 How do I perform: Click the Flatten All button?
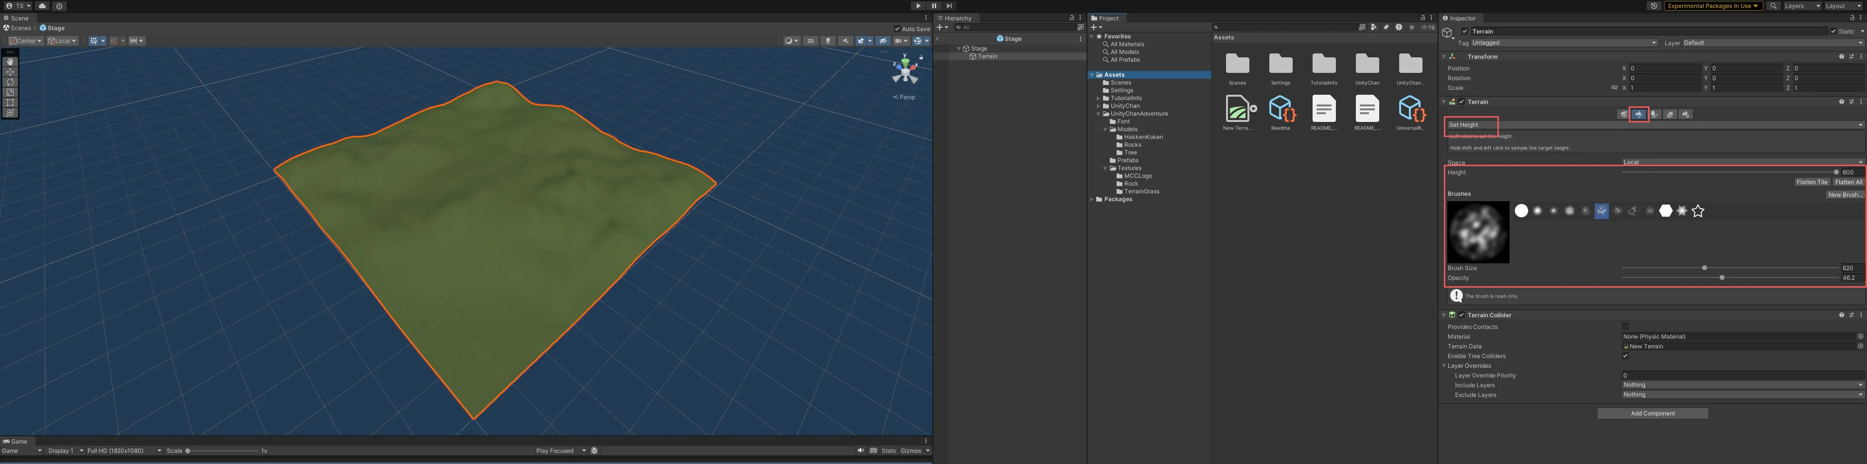point(1848,182)
